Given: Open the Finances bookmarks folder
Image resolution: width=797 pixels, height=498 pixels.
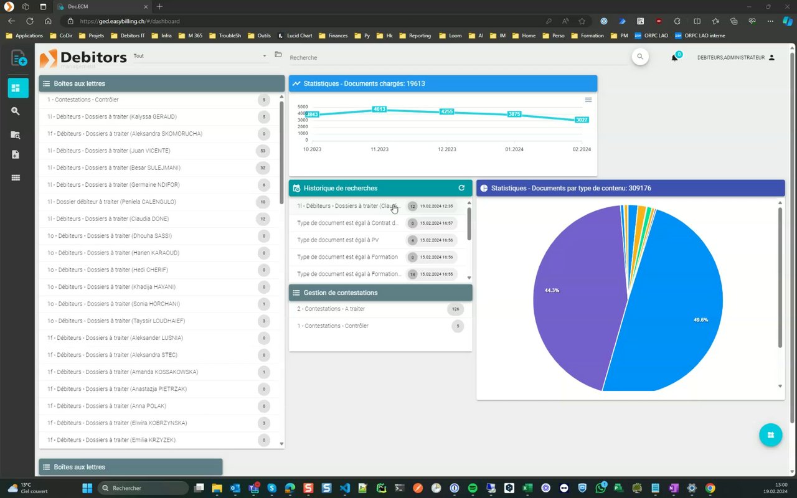Looking at the screenshot, I should pyautogui.click(x=333, y=35).
